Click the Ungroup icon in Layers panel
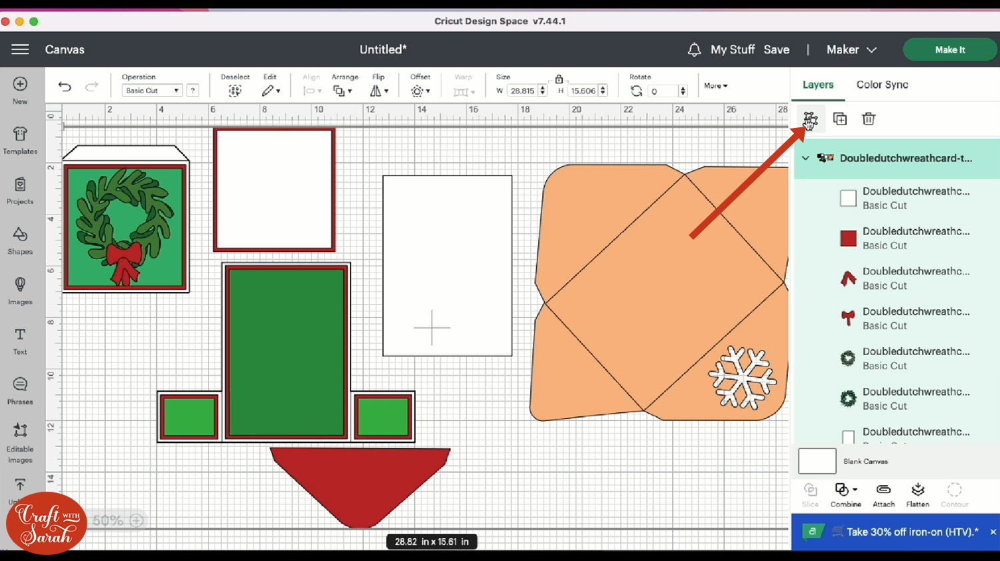This screenshot has height=561, width=1000. click(x=810, y=119)
